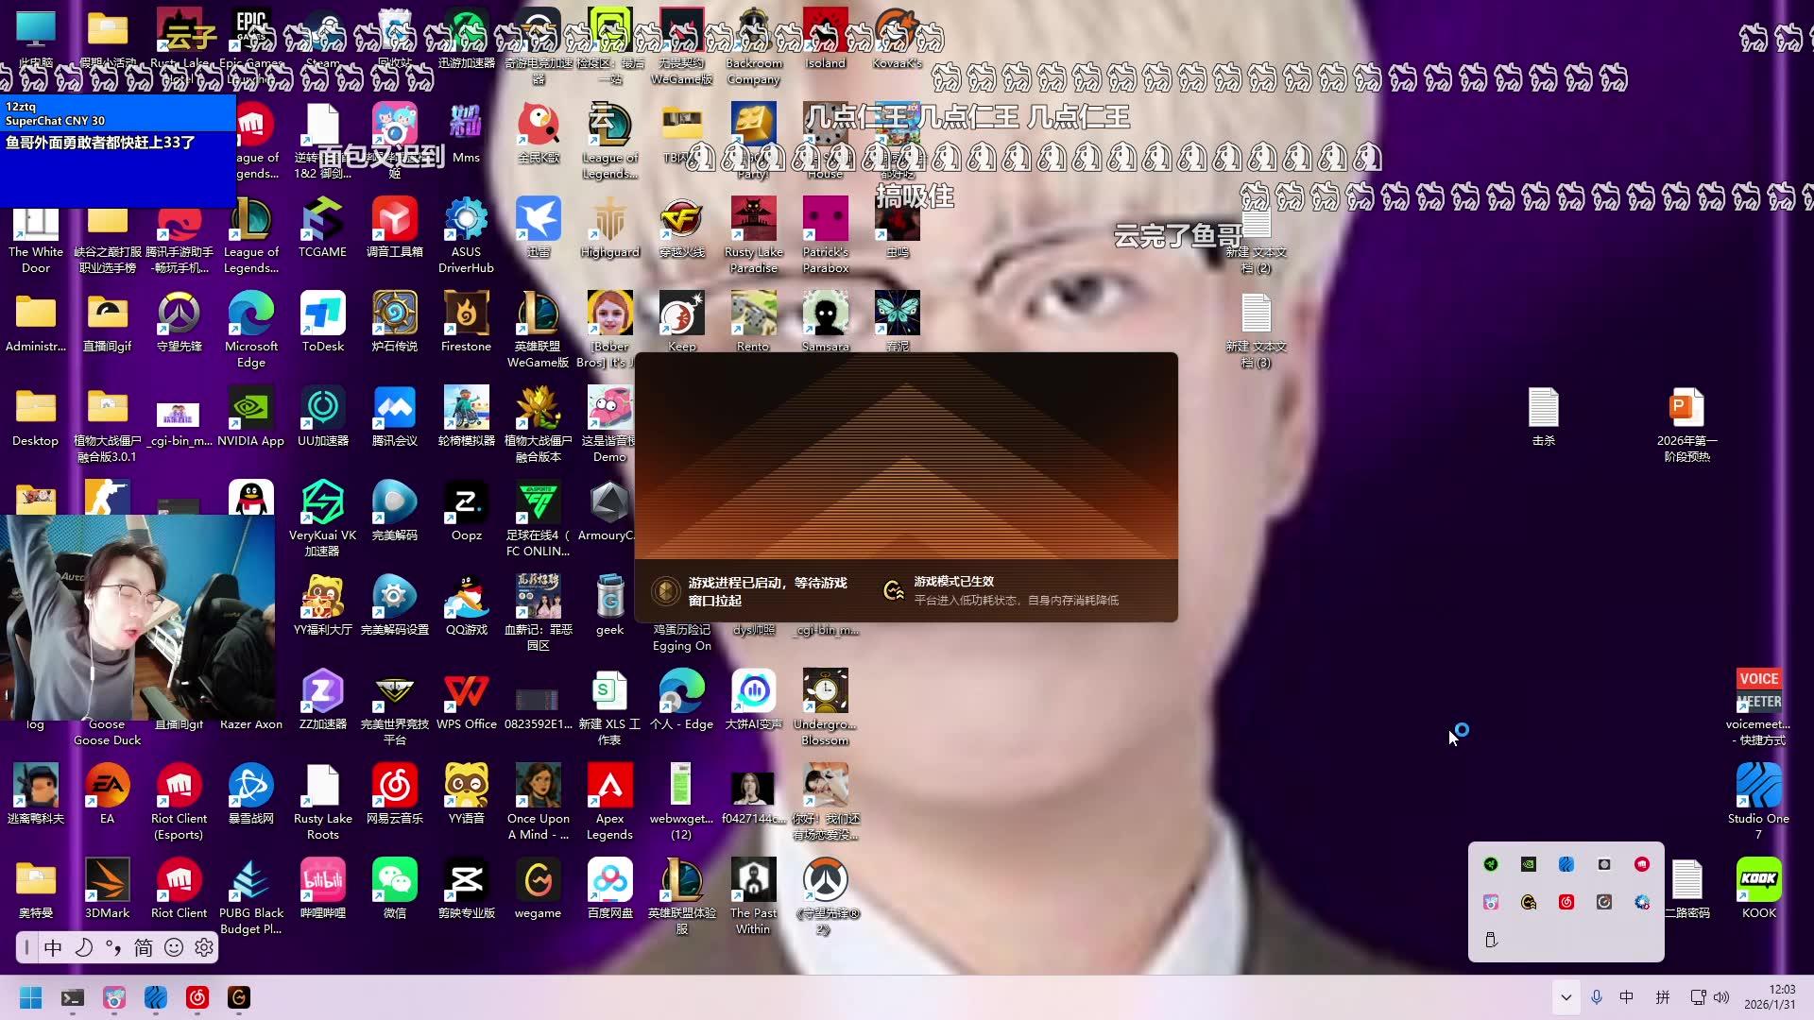Open the Studio One 7 shortcut
The height and width of the screenshot is (1020, 1814).
[x=1758, y=802]
